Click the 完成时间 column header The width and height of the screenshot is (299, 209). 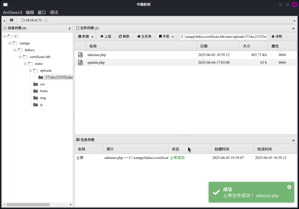[x=275, y=149]
